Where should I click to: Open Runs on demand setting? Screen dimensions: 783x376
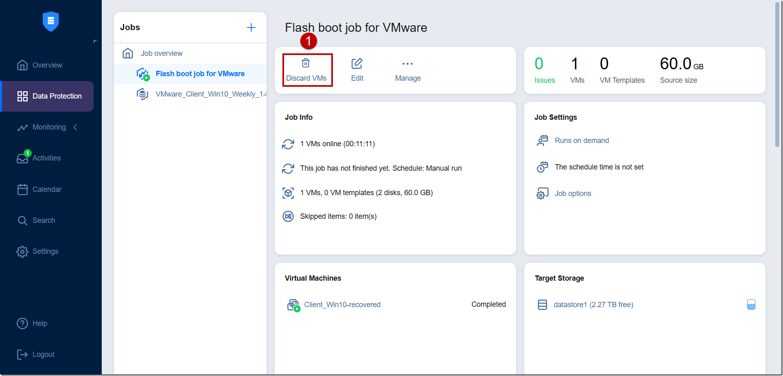click(582, 141)
